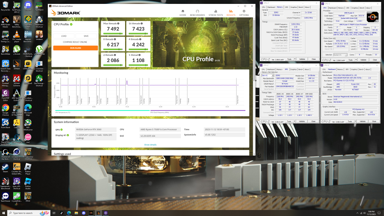Screen dimensions: 384x216
Task: Open the Windows Start menu
Action: 3,213
